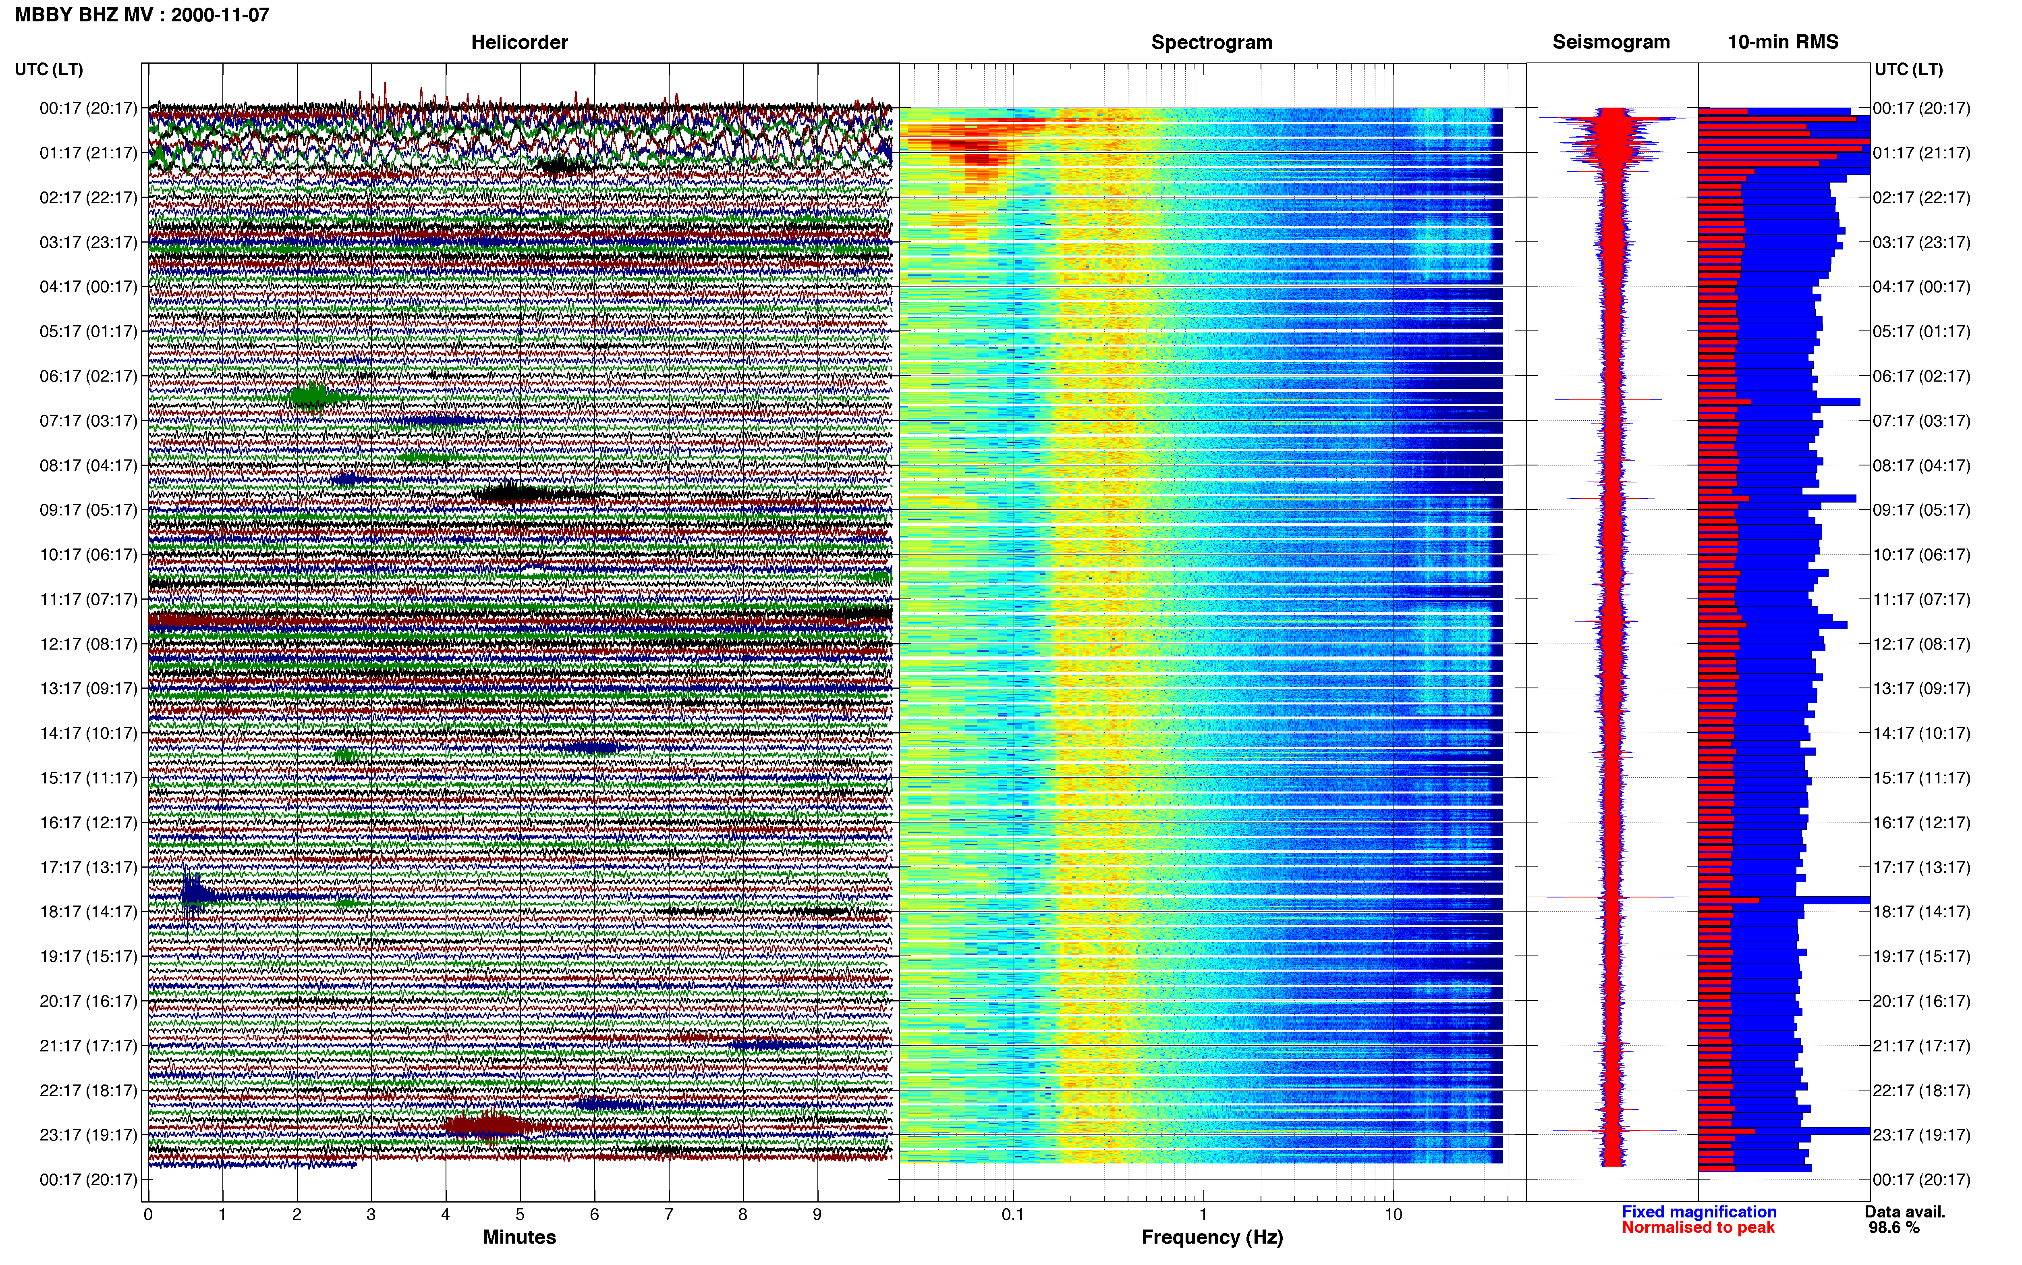This screenshot has width=2022, height=1265.
Task: Click left time label '16:17 (12:17)'
Action: (x=88, y=823)
